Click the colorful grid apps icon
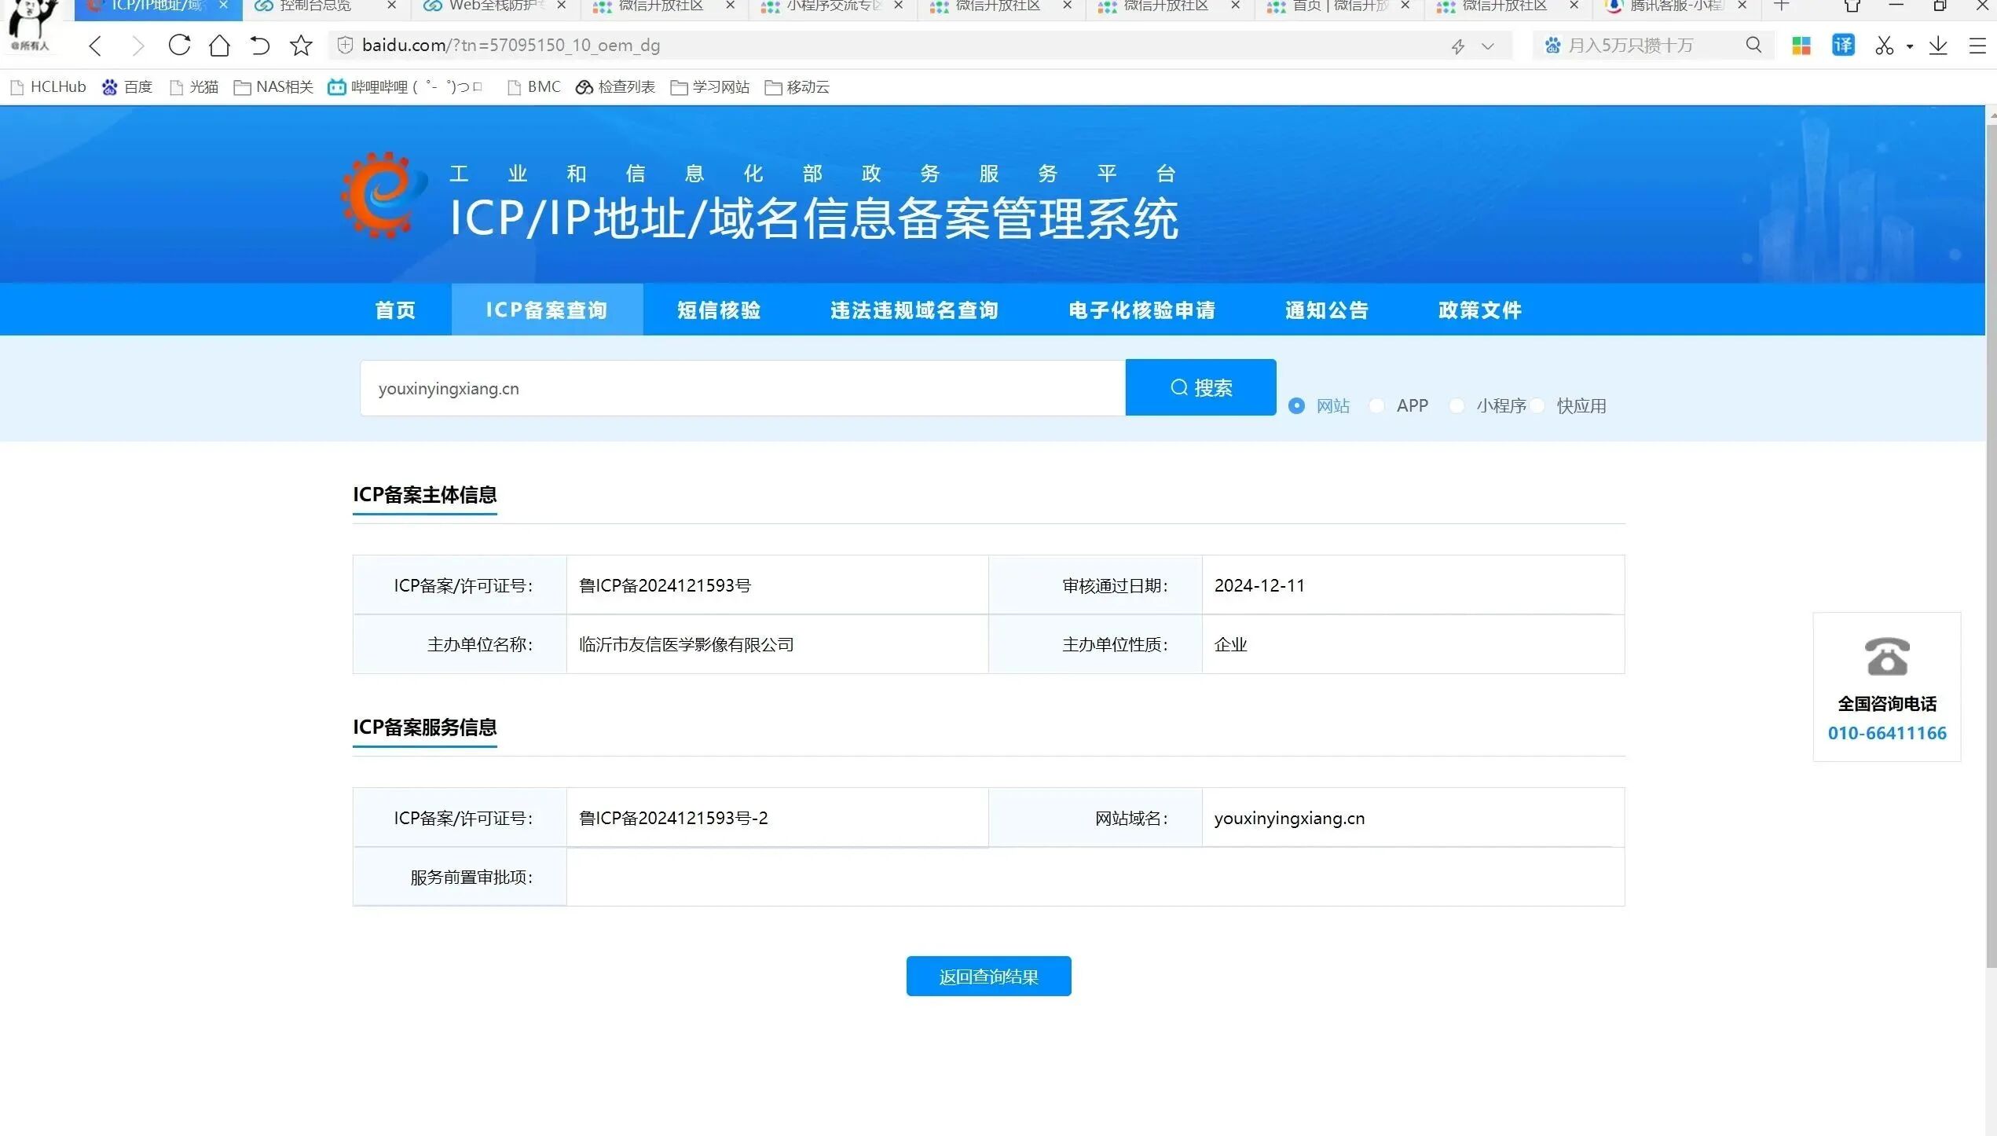1997x1136 pixels. [1801, 46]
